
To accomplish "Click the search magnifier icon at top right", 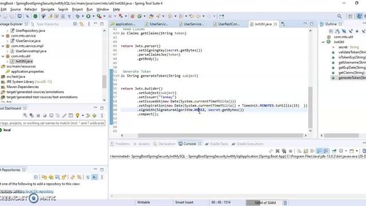I will tap(339, 16).
